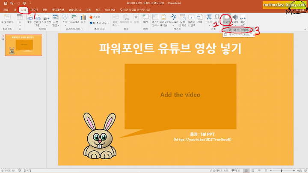Viewport: 308px width, 173px height.
Task: Click the Table (표) insert icon
Action: pos(20,17)
